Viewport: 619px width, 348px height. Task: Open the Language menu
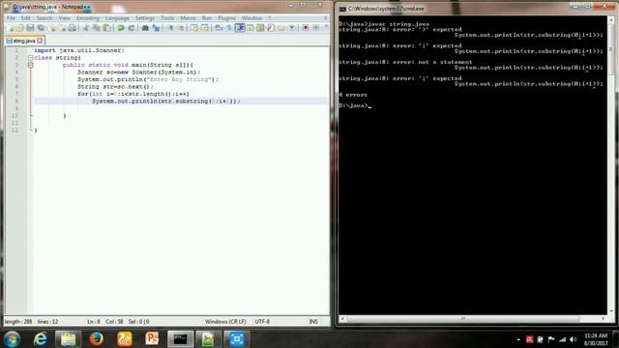point(117,18)
